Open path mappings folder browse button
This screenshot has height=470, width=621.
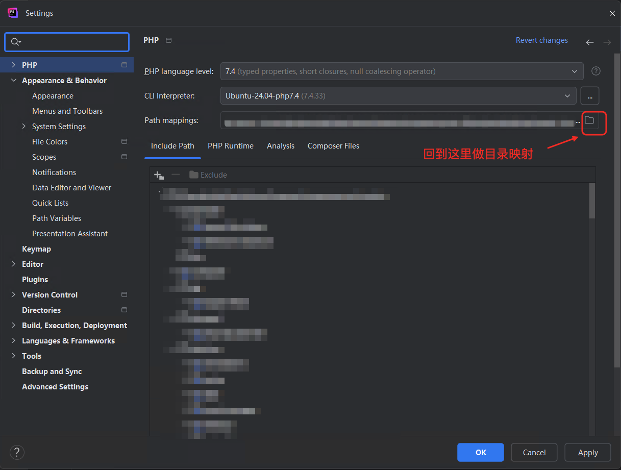[589, 120]
